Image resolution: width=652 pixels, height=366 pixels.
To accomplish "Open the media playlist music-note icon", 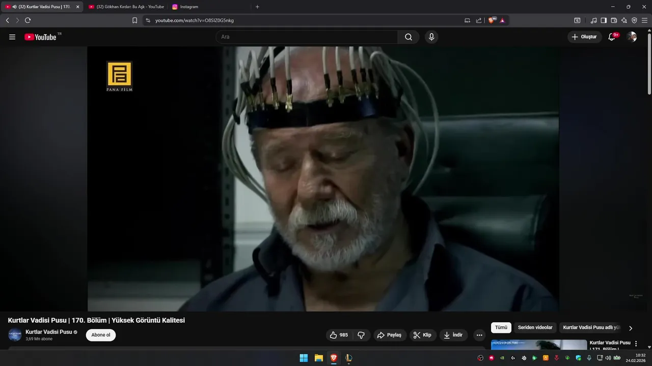I will pos(593,20).
